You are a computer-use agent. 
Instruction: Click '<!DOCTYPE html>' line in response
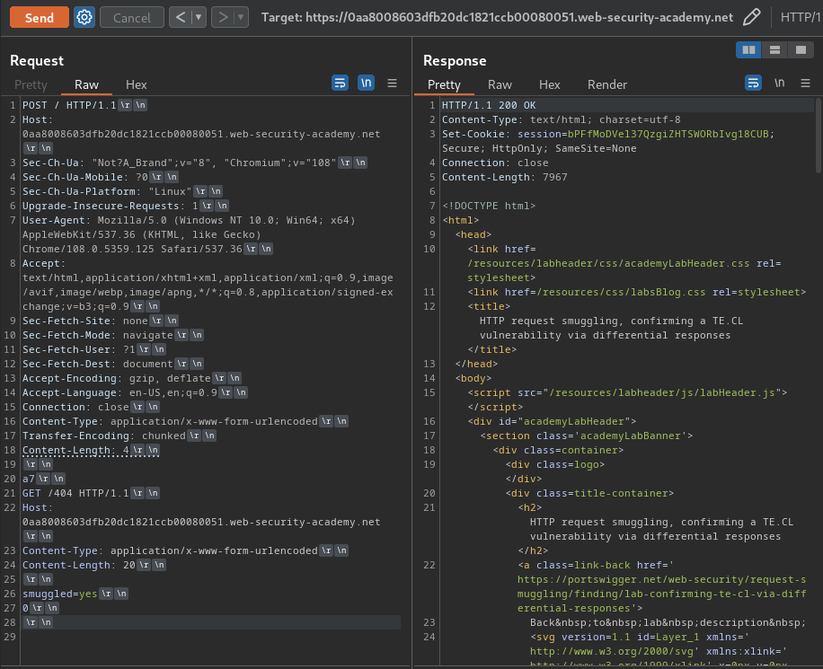click(x=489, y=206)
